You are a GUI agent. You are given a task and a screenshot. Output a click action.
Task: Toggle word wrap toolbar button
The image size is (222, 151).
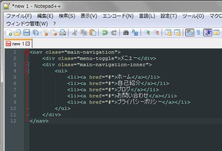click(x=190, y=32)
